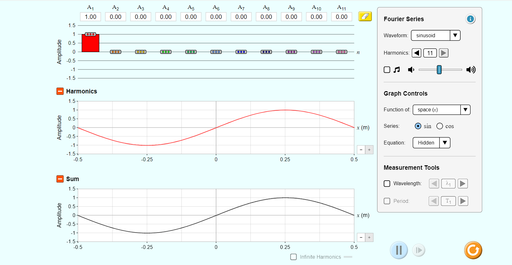The image size is (512, 265).
Task: Click the low volume speaker icon
Action: tap(411, 70)
